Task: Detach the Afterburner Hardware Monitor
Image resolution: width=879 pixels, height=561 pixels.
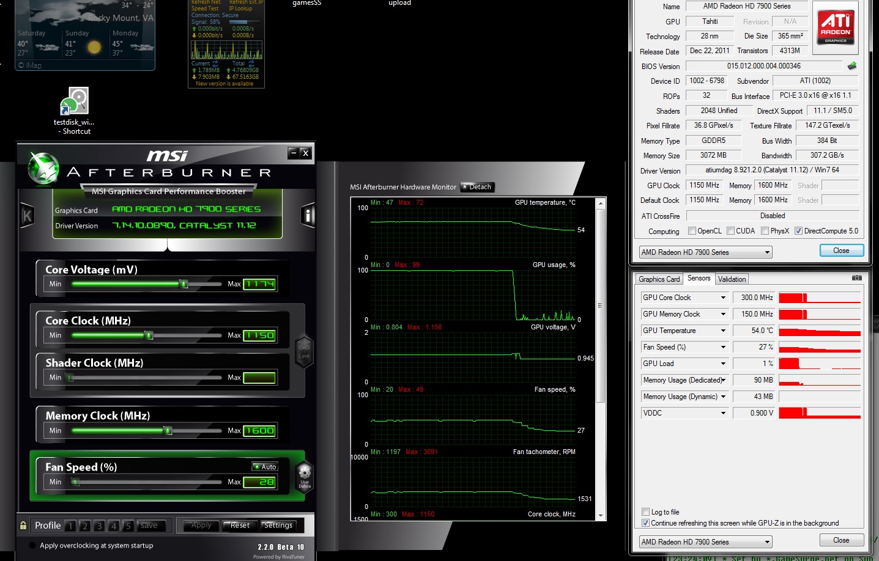Action: pyautogui.click(x=477, y=187)
